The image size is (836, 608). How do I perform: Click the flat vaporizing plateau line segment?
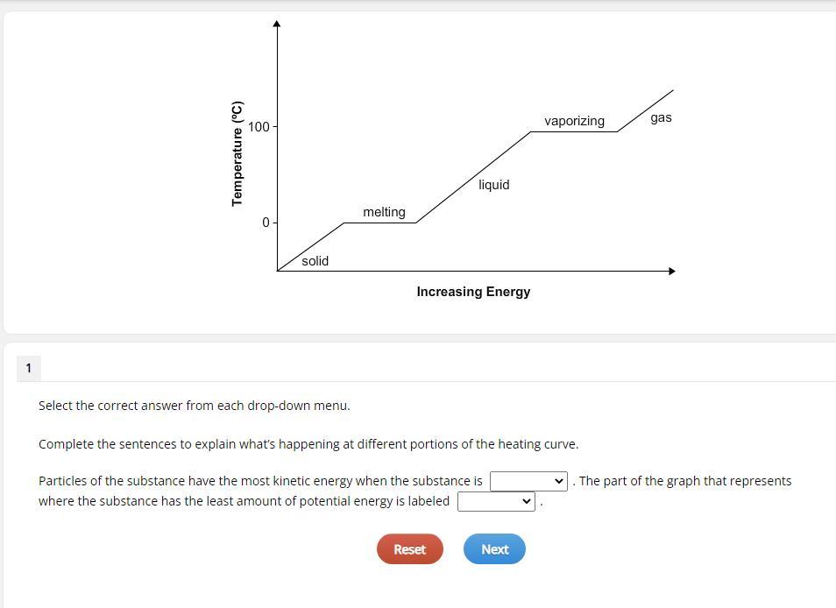(x=574, y=131)
